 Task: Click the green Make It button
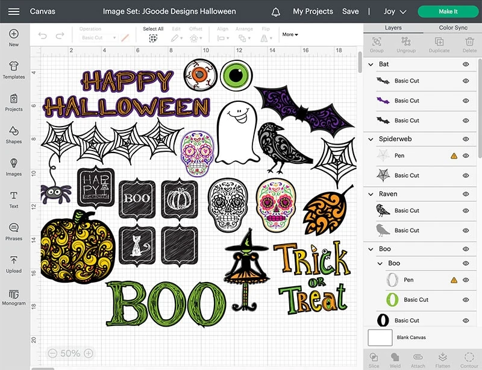click(x=448, y=11)
